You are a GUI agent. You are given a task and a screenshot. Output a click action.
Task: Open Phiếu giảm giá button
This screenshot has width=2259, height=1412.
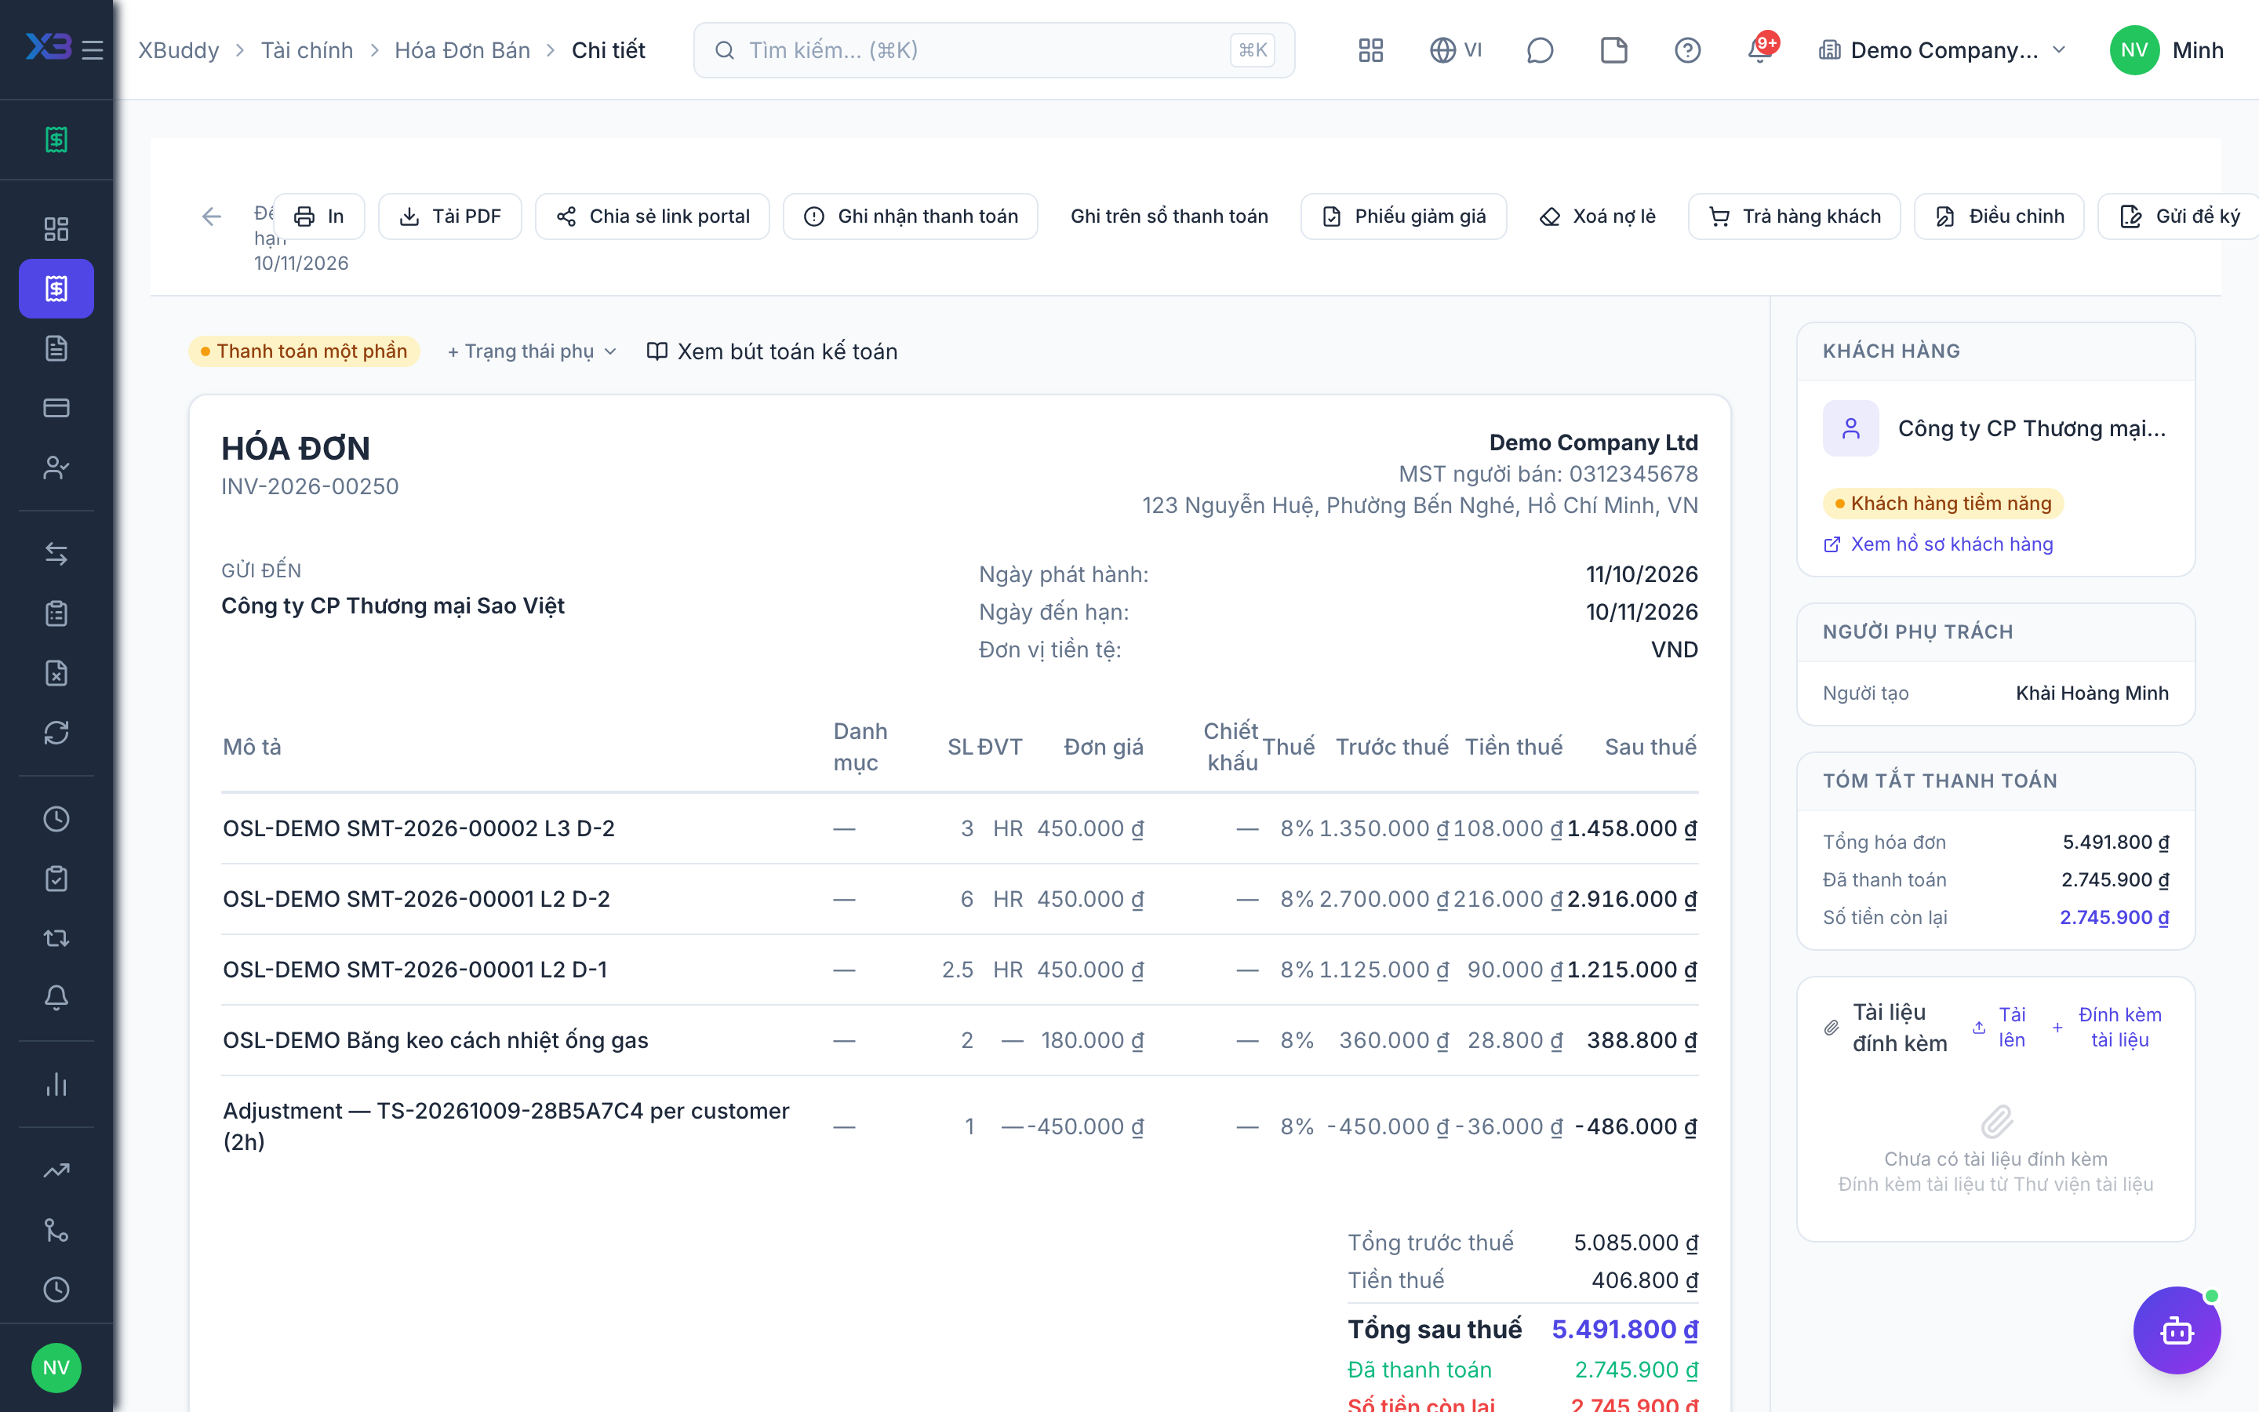click(1403, 217)
